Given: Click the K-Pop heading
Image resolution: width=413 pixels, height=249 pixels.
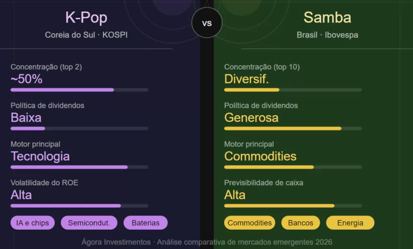Looking at the screenshot, I should coord(86,18).
